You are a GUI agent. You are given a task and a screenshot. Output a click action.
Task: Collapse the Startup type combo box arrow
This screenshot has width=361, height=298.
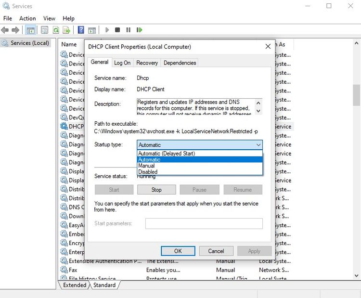pyautogui.click(x=258, y=144)
